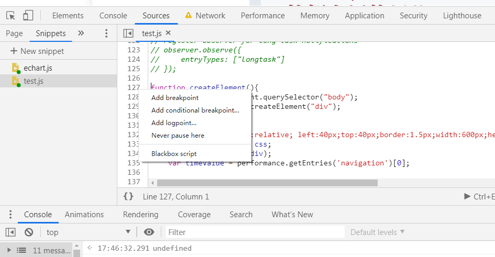The image size is (495, 257).
Task: Click line number 135 in gutter
Action: 134,163
